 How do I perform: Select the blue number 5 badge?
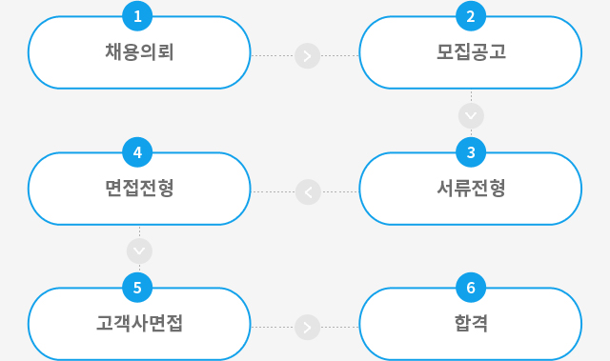tap(137, 288)
